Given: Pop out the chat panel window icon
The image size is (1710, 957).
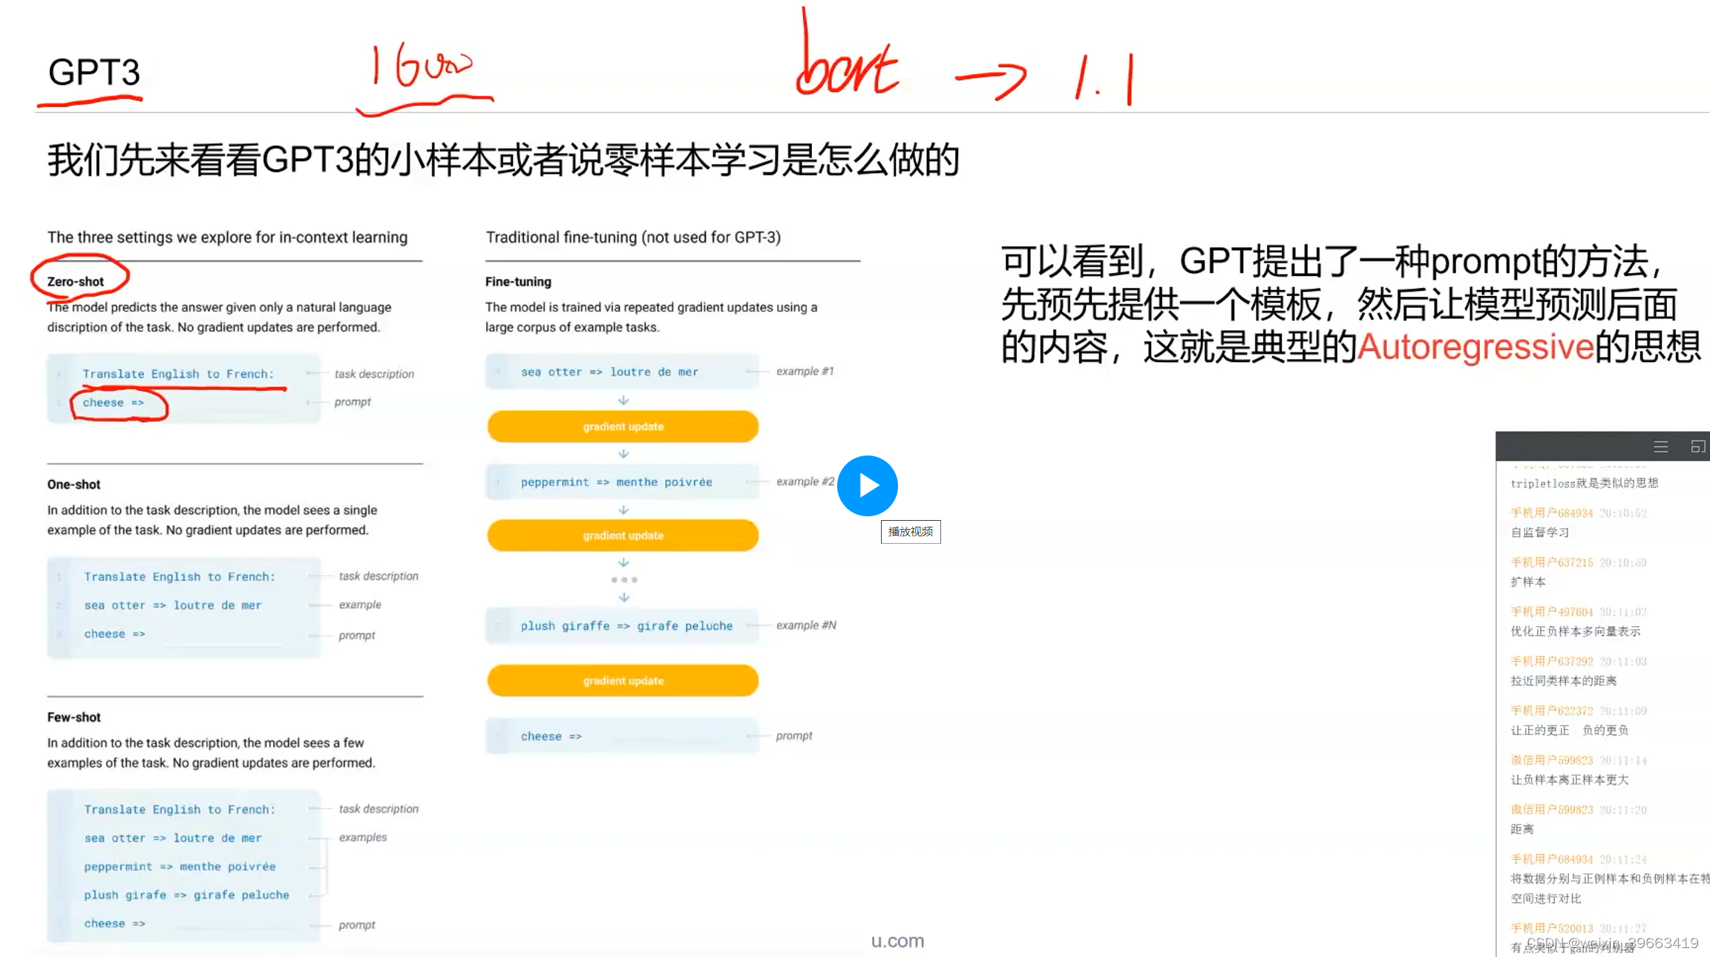Looking at the screenshot, I should coord(1698,447).
